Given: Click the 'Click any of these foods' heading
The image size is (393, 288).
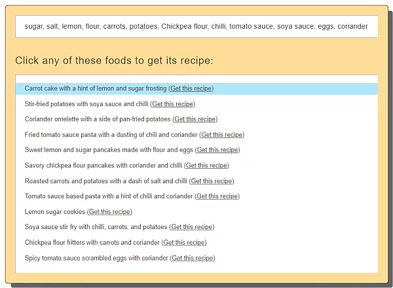Looking at the screenshot, I should 114,60.
